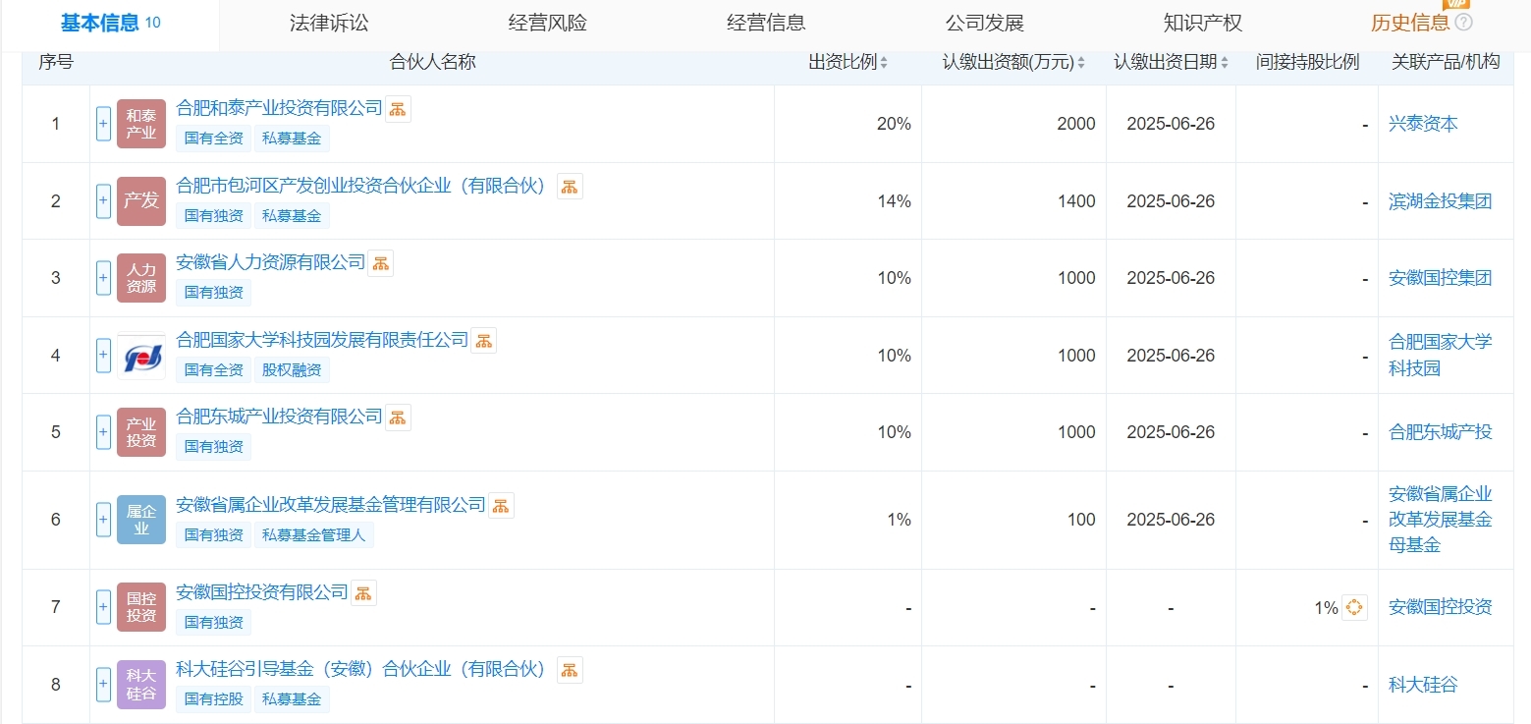Sort by 认缴出资日期 column arrows
This screenshot has width=1531, height=724.
(1225, 63)
